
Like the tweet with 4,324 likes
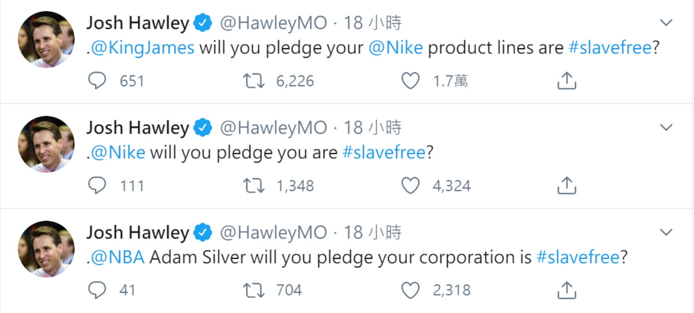click(410, 186)
